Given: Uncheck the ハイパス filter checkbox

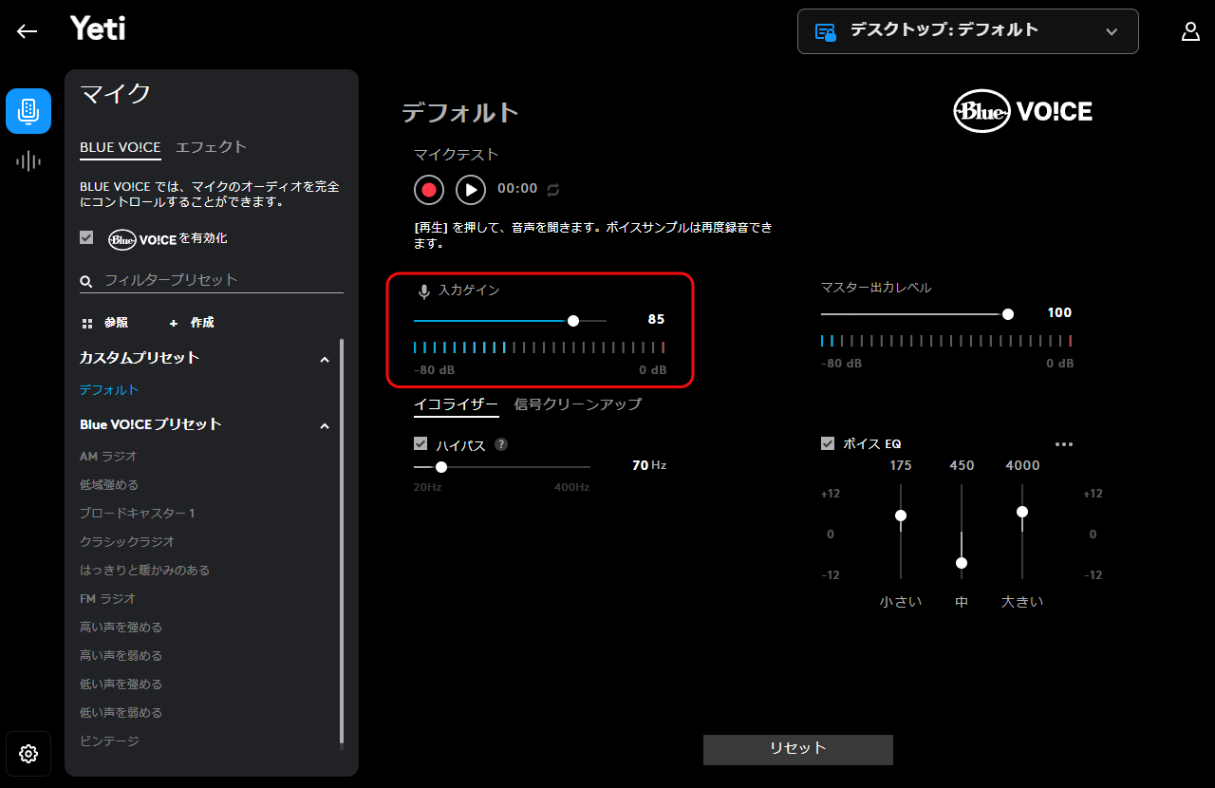Looking at the screenshot, I should click(x=421, y=443).
